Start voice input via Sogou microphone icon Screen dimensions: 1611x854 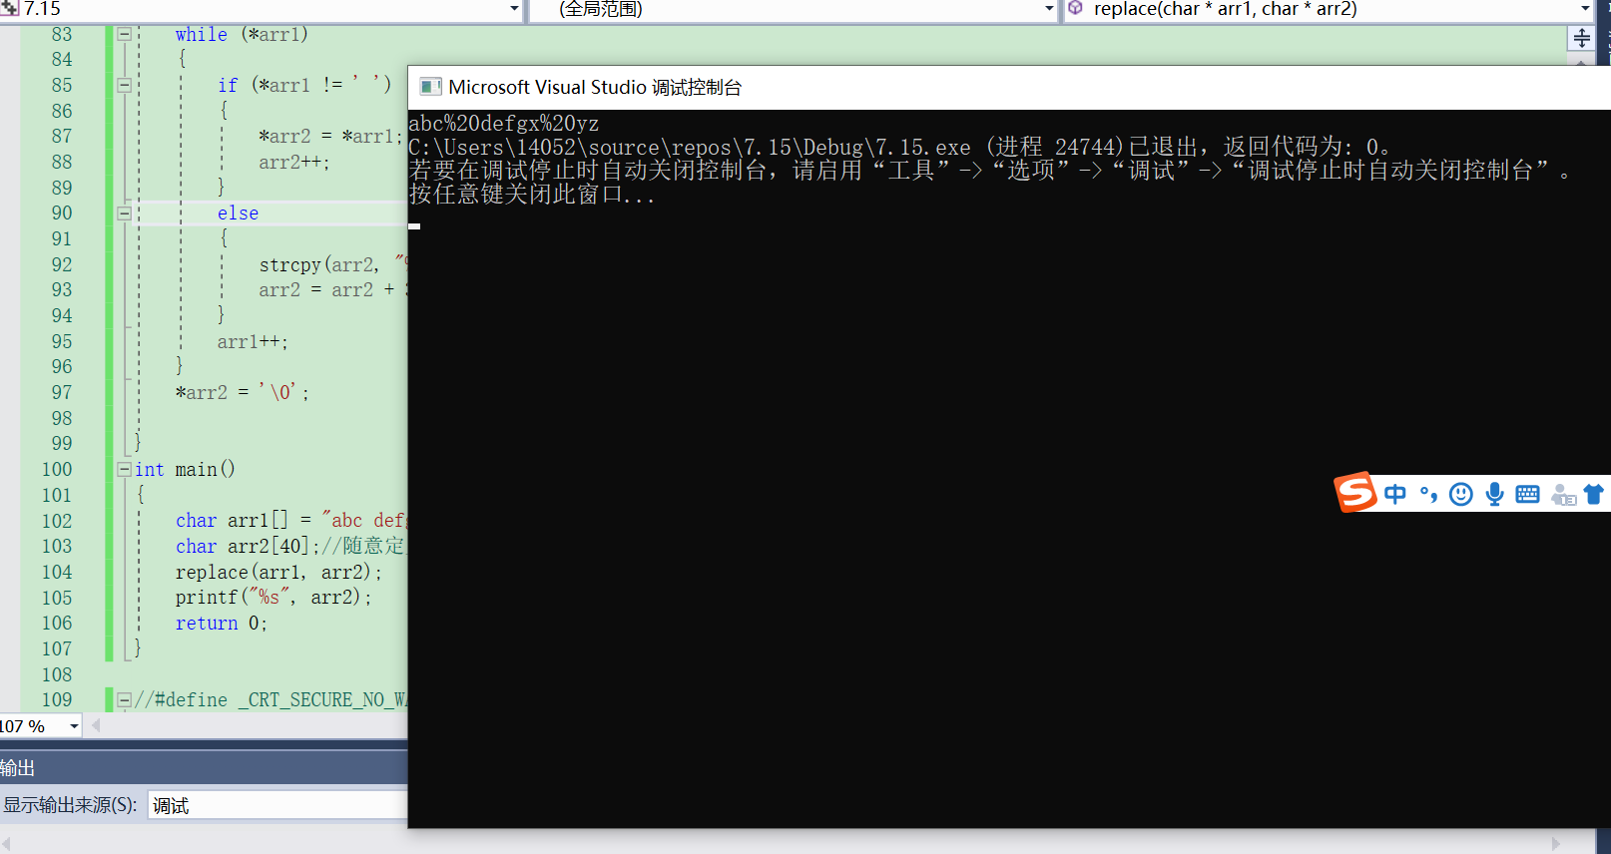pos(1494,494)
